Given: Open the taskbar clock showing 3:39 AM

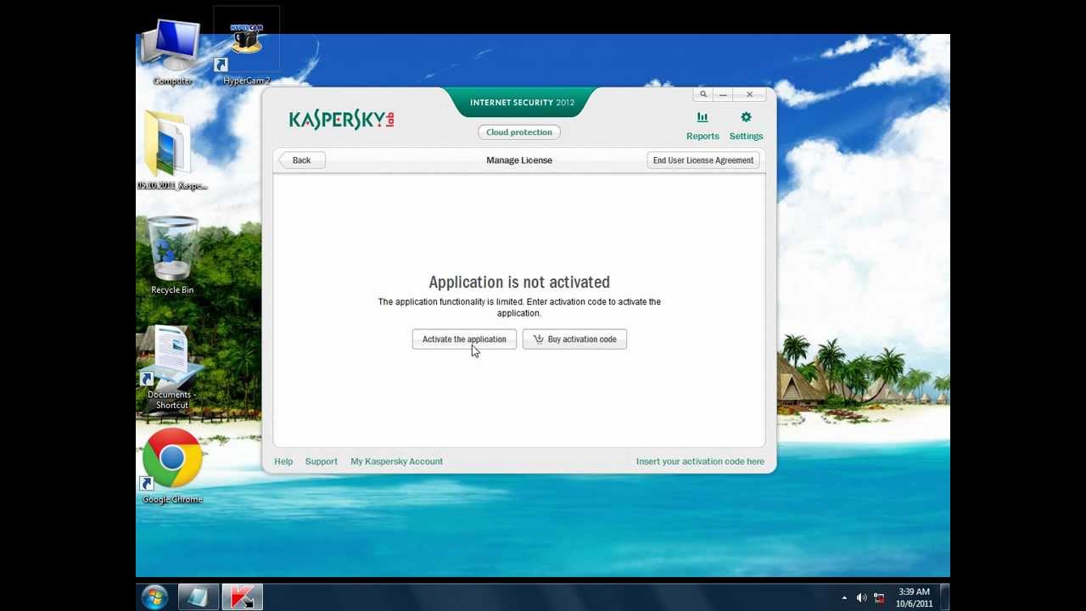Looking at the screenshot, I should [914, 597].
